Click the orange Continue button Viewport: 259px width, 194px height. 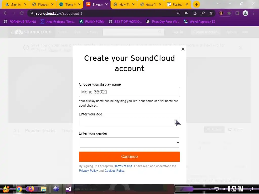point(129,156)
